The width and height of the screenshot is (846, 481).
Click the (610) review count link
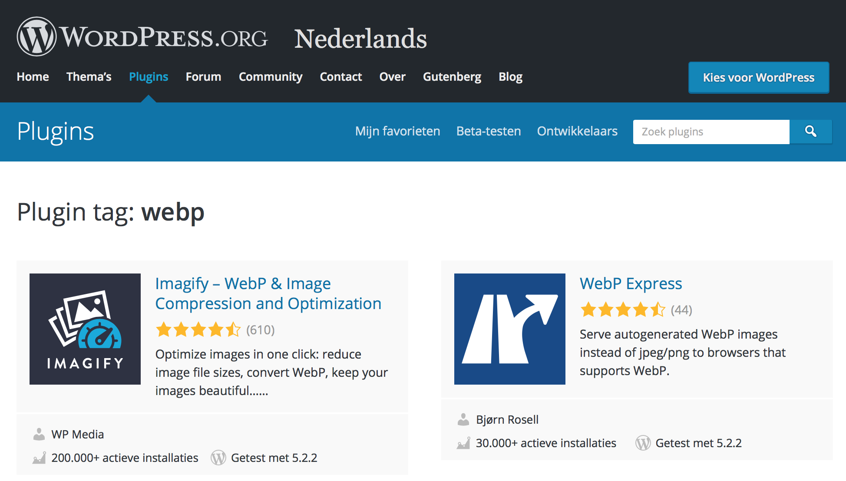click(x=260, y=330)
